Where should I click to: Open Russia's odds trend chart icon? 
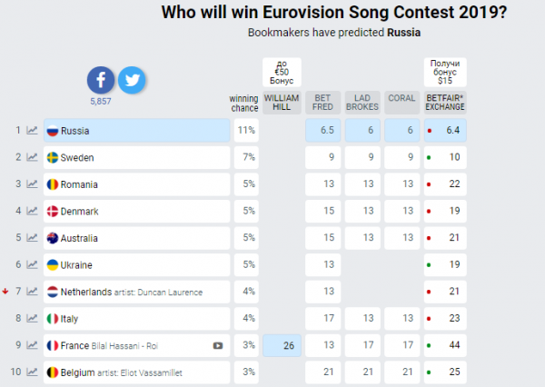point(33,131)
